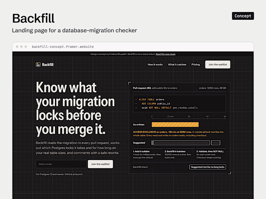Screen dimensions: 266x199
Task: Click the 3. Validate, then NOT NULL step
Action: (211, 154)
